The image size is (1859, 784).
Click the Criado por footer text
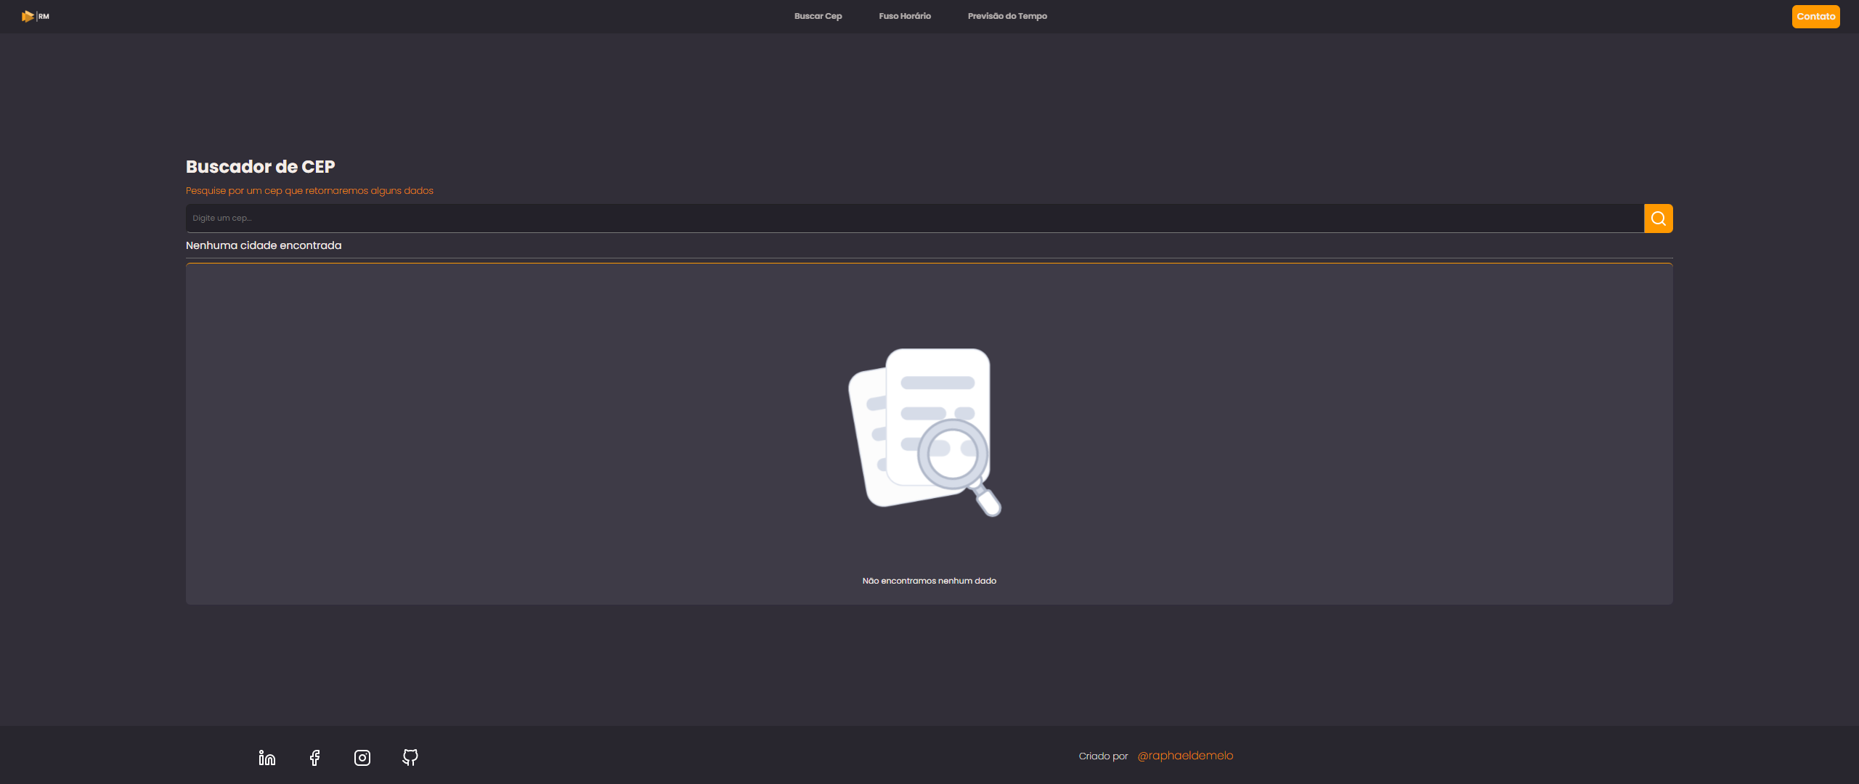(1103, 756)
